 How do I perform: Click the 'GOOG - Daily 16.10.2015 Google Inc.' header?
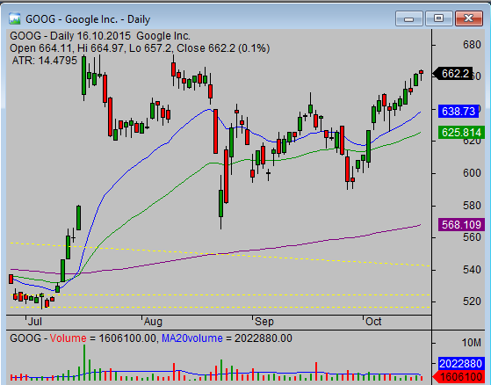(x=100, y=36)
